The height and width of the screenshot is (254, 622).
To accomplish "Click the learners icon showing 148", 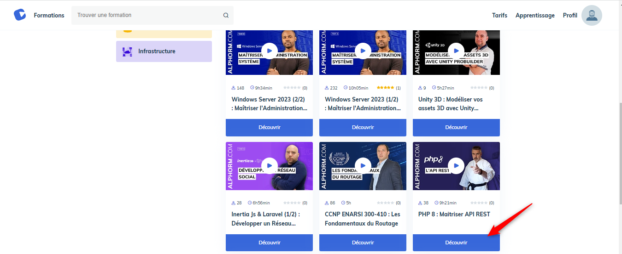I will [234, 88].
